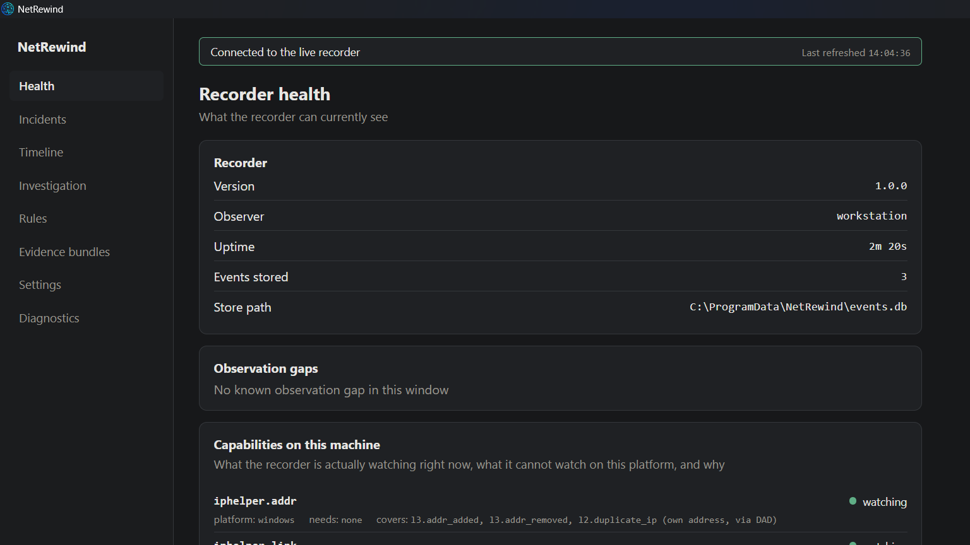Viewport: 970px width, 545px height.
Task: Go to the Timeline page
Action: pos(87,152)
